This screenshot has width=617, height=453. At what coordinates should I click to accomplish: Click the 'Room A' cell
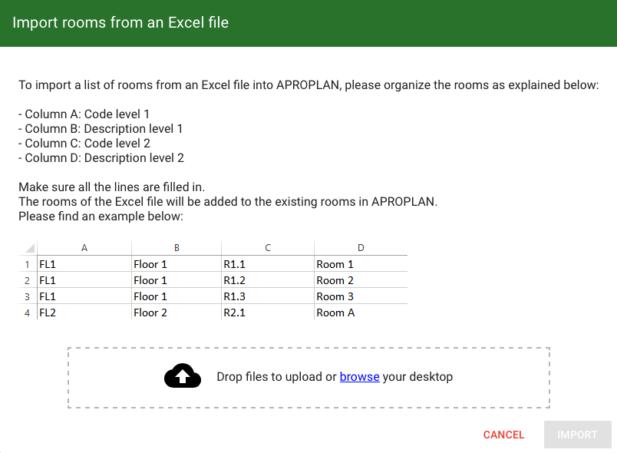pyautogui.click(x=361, y=312)
